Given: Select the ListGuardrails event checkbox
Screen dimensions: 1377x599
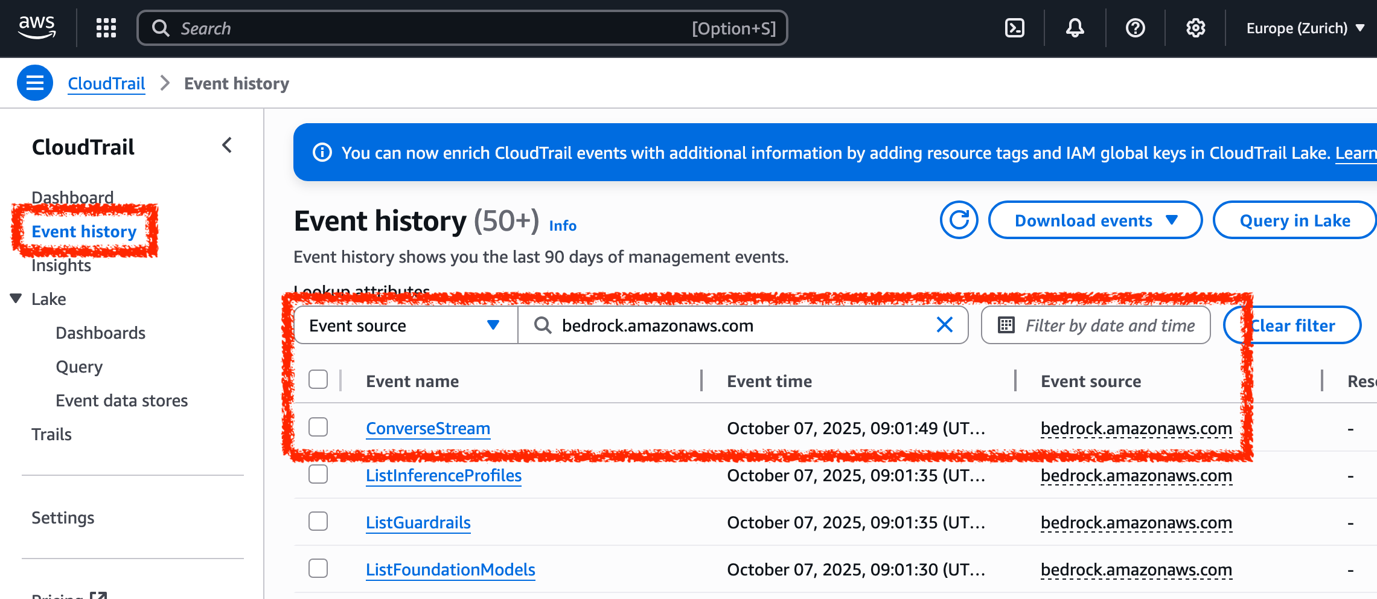Looking at the screenshot, I should (x=318, y=521).
